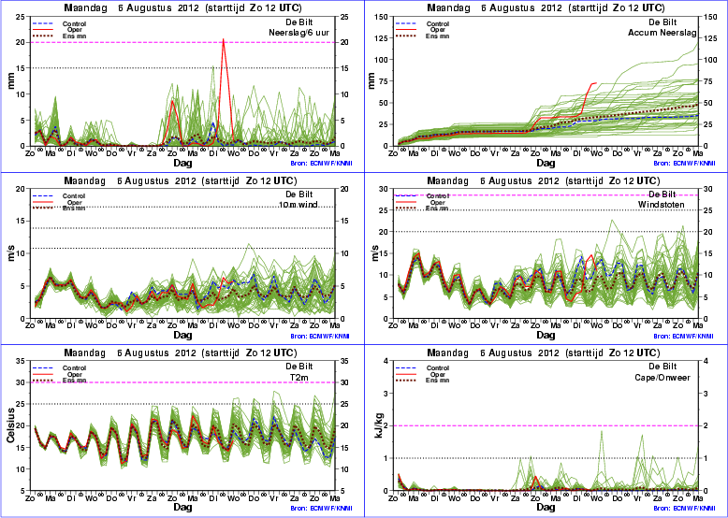Click 'De Bilt' in the Neerslag/6 uur chart
The width and height of the screenshot is (728, 518).
(299, 22)
